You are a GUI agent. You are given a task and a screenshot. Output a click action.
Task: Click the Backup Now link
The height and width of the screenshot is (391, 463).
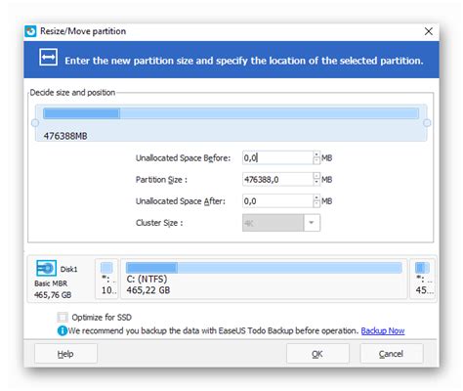click(x=383, y=331)
